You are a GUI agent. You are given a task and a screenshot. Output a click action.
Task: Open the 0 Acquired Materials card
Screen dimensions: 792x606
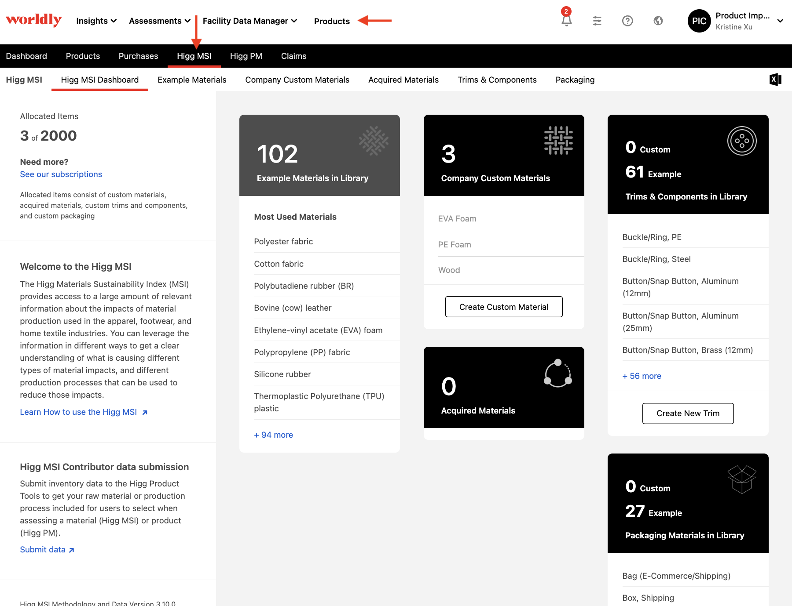click(x=504, y=387)
